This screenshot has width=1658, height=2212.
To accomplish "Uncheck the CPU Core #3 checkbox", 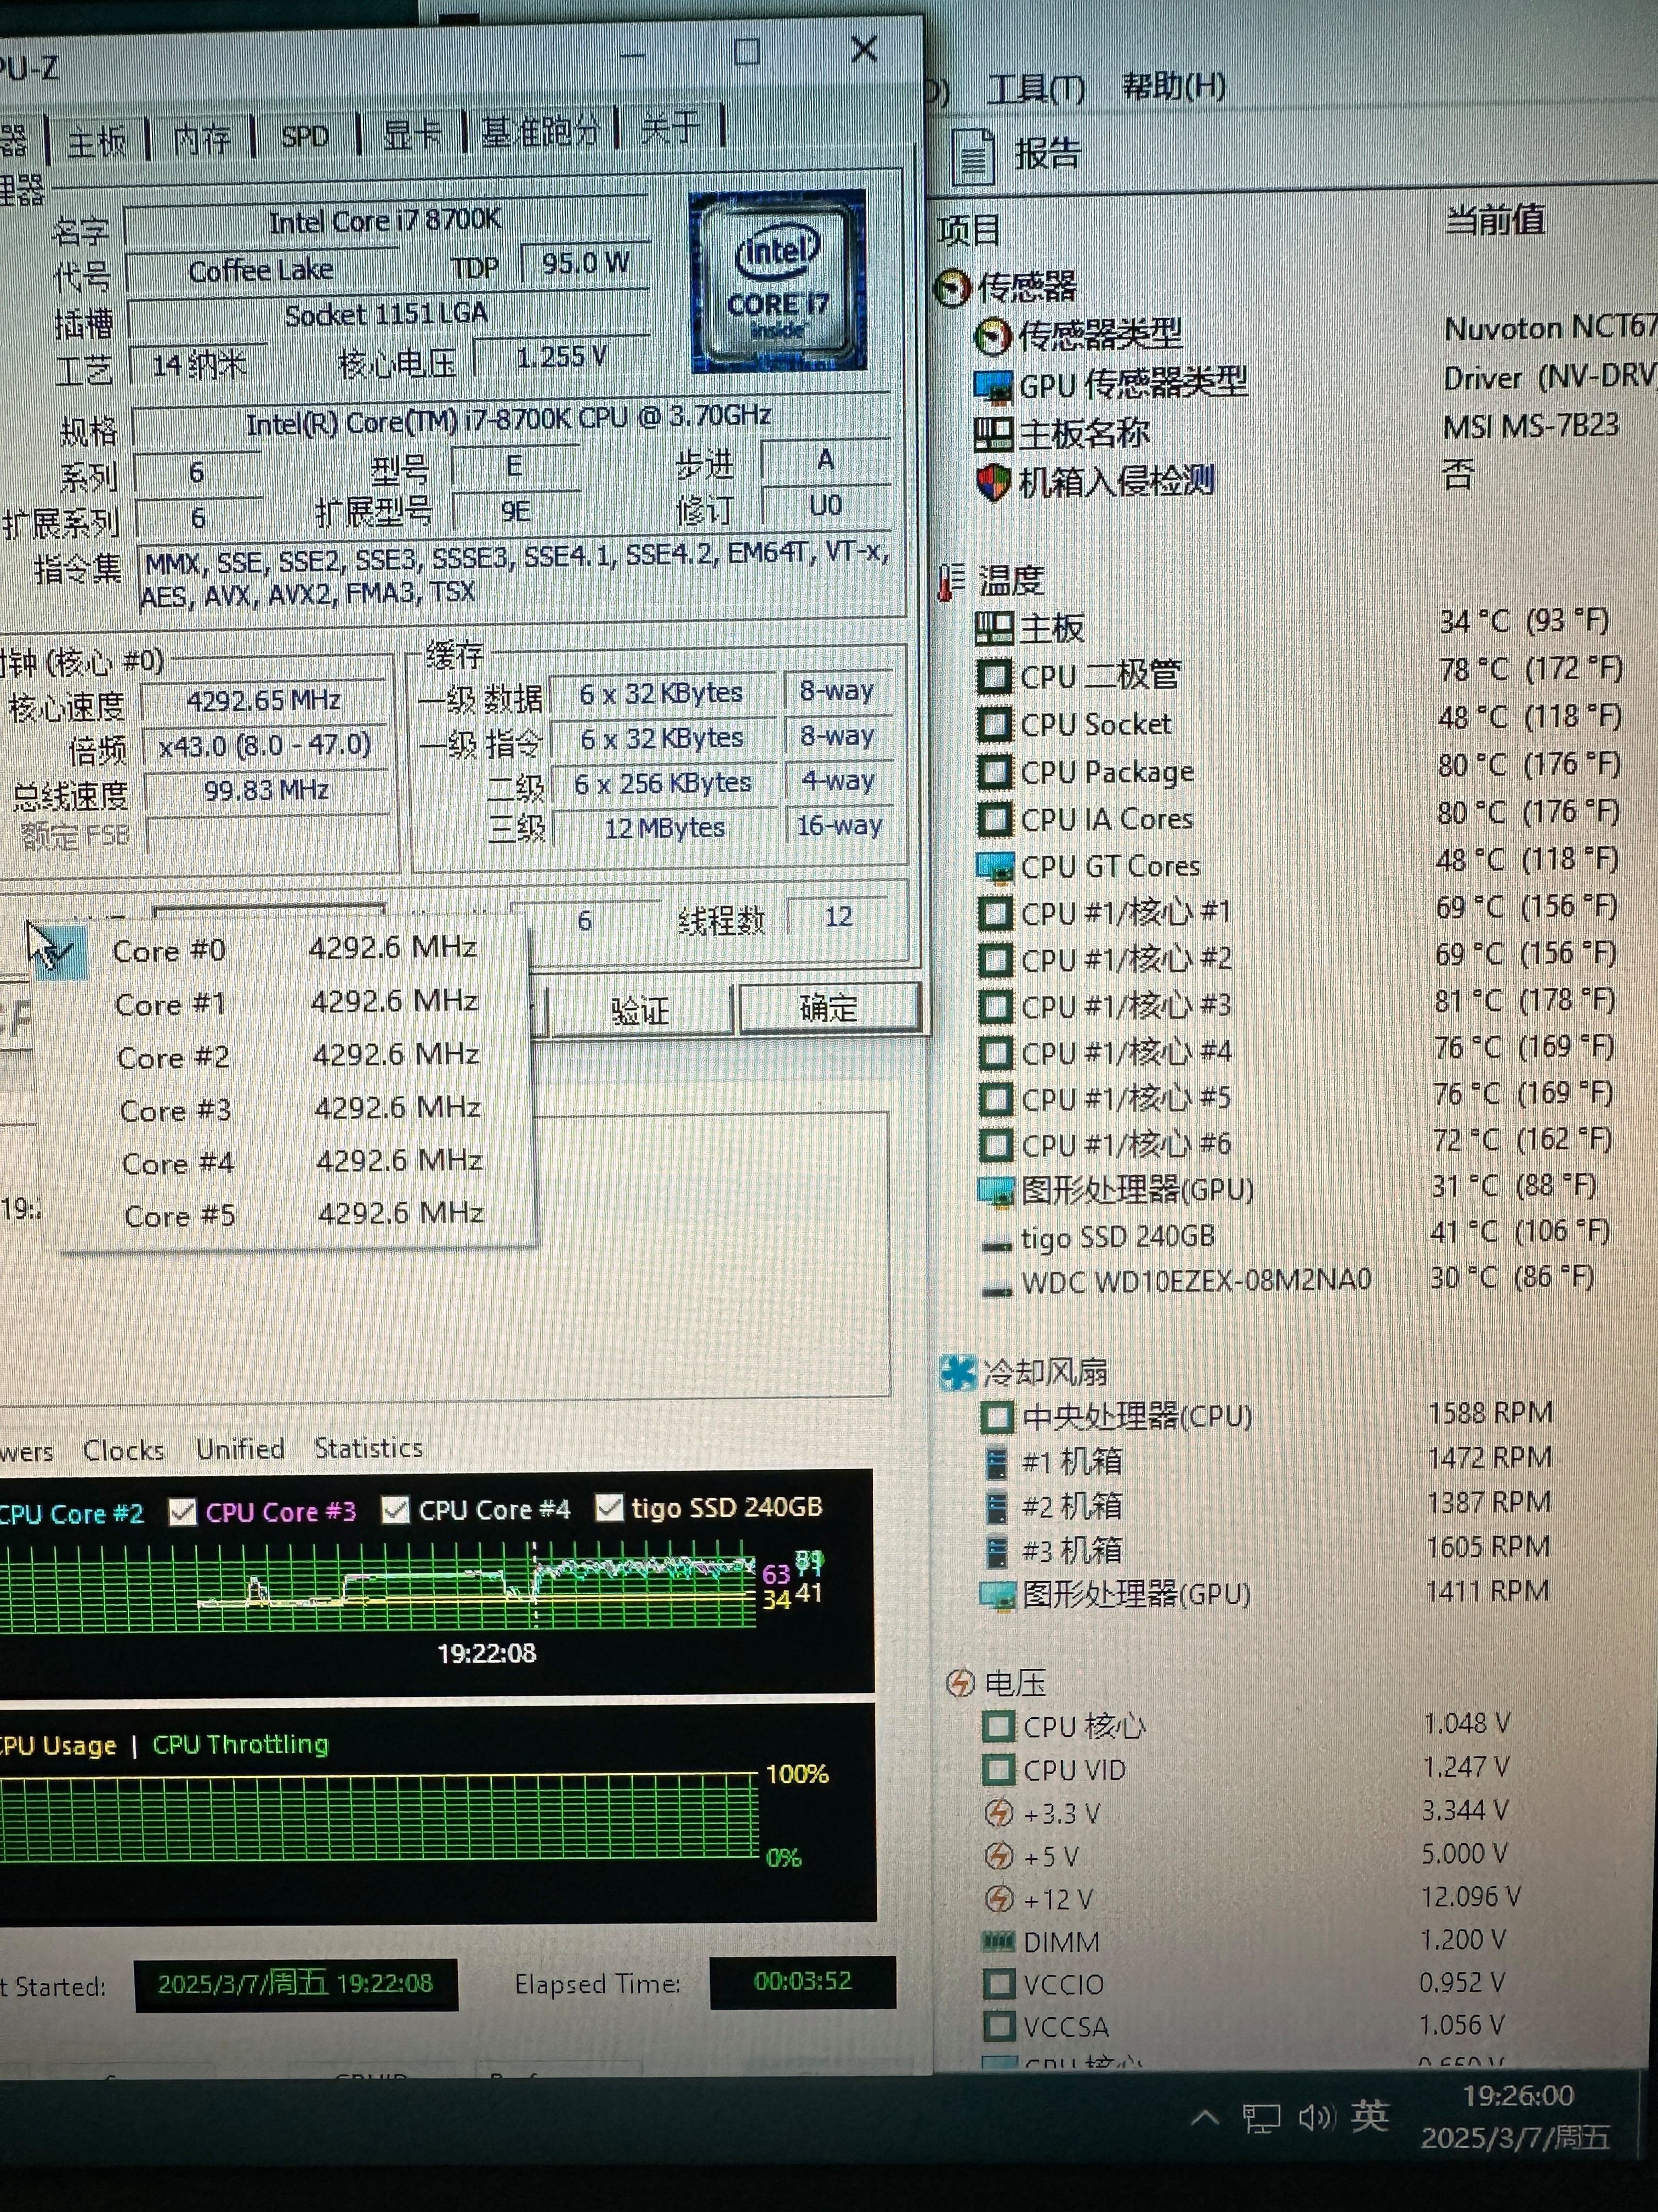I will click(183, 1512).
